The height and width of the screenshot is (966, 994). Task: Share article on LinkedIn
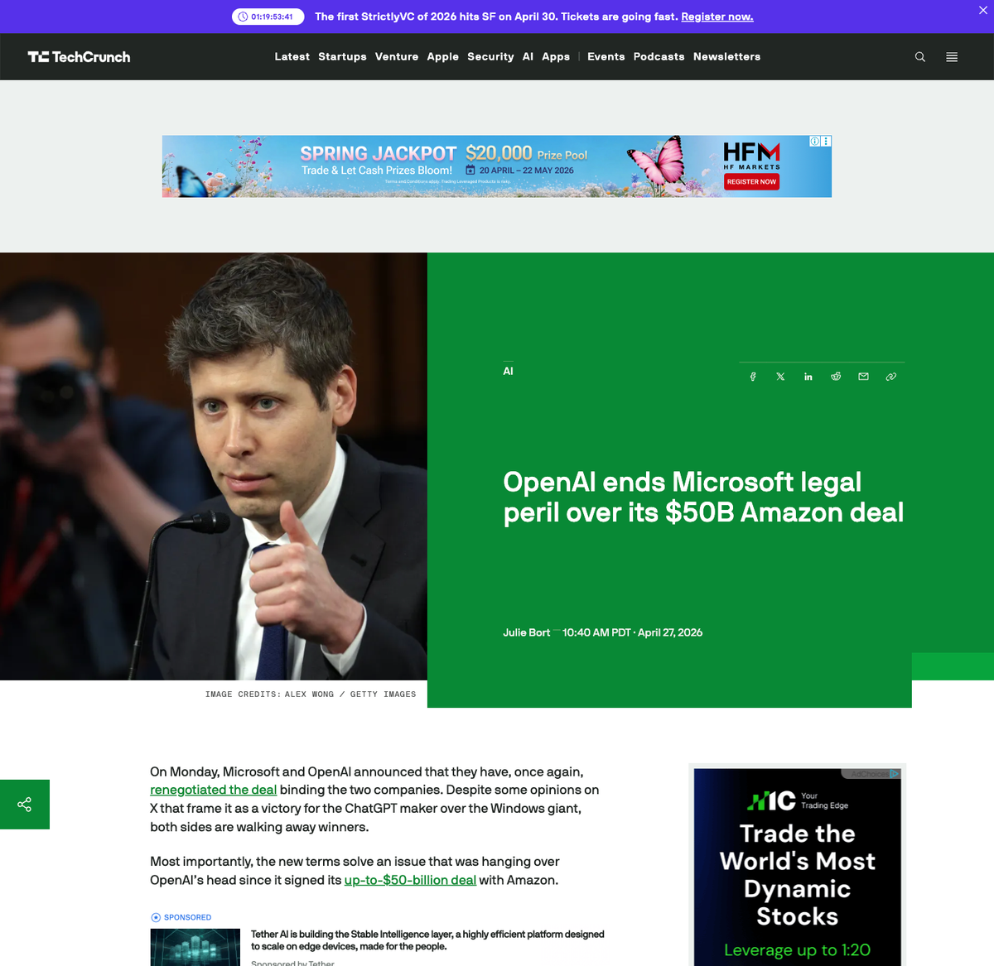pos(808,377)
